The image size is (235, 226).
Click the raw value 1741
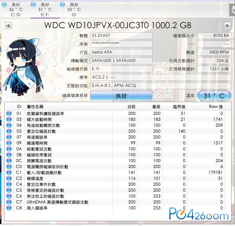click(218, 119)
